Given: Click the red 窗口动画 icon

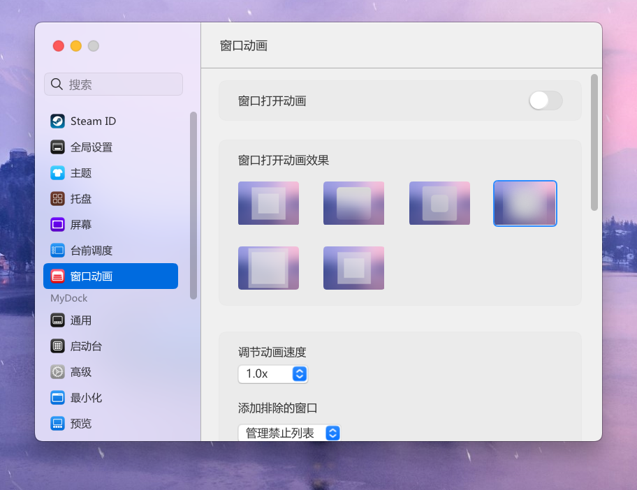Looking at the screenshot, I should pos(57,276).
